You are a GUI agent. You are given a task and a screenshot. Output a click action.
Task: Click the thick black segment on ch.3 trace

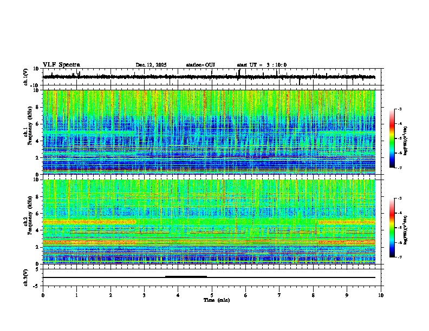click(186, 277)
